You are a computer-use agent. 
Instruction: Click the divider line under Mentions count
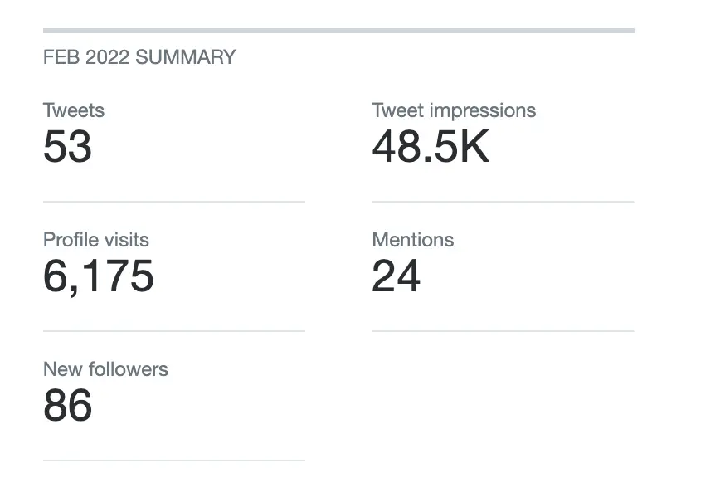click(503, 331)
